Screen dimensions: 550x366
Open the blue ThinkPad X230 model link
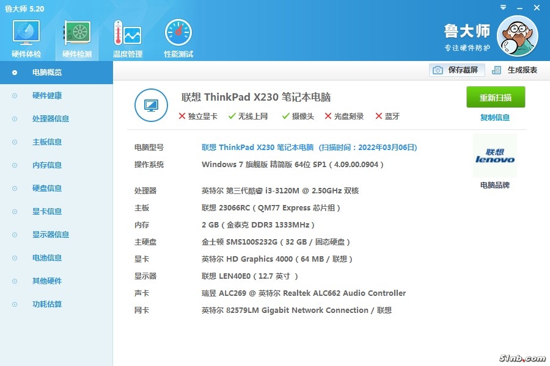pos(257,148)
